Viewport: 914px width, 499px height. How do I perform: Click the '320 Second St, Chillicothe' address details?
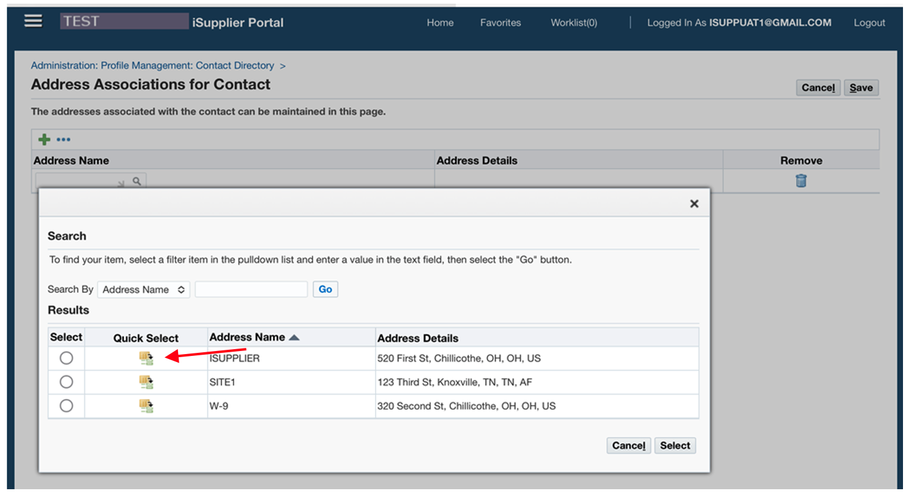[466, 406]
